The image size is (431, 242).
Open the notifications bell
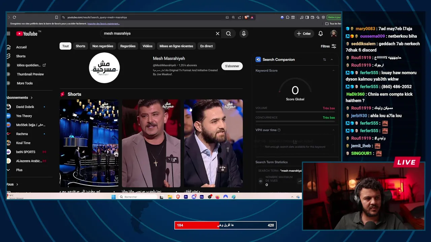click(321, 34)
